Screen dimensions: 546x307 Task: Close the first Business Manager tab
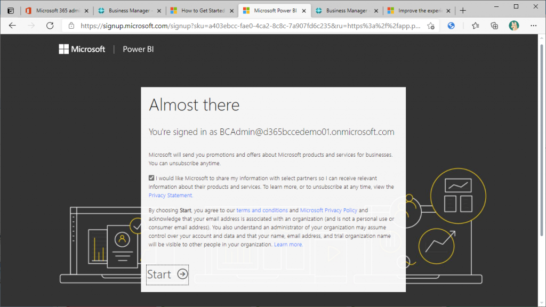(159, 11)
